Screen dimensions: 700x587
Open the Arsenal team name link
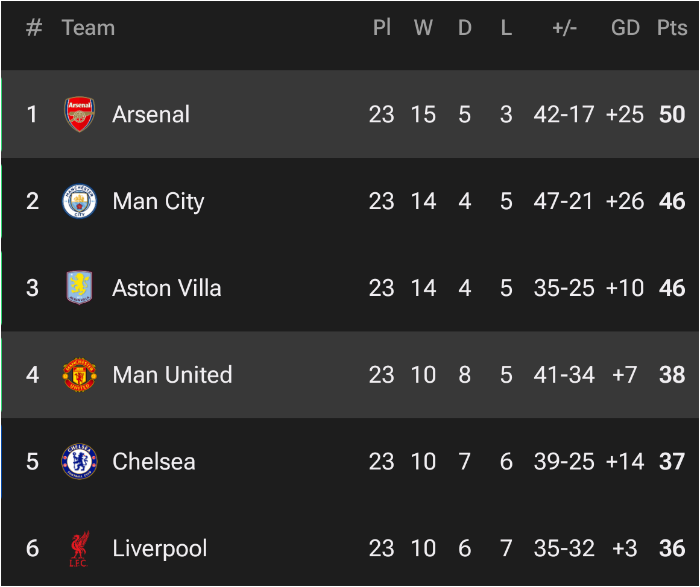[x=151, y=115]
